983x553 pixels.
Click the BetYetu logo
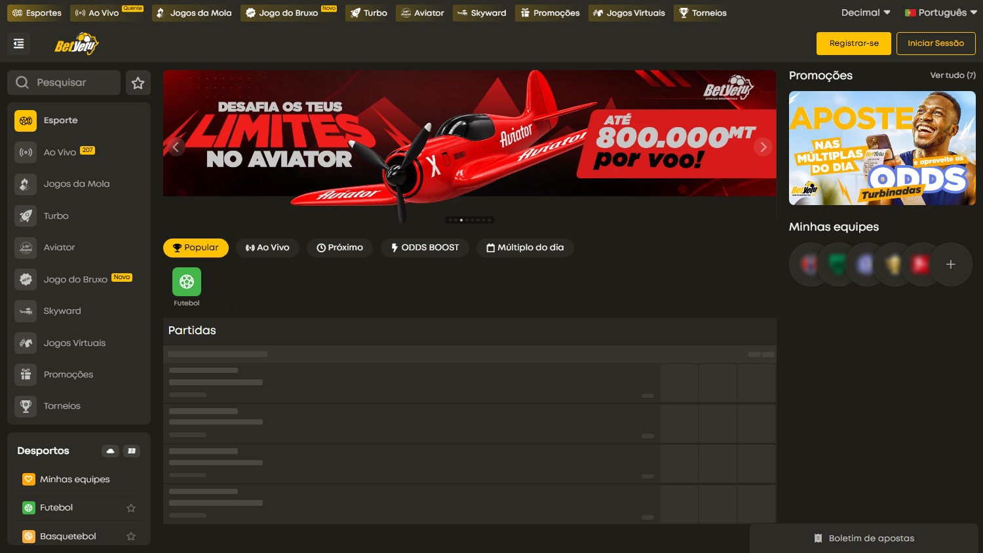76,44
